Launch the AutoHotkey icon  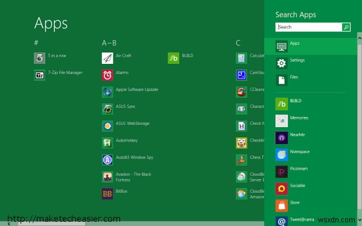[x=107, y=143]
